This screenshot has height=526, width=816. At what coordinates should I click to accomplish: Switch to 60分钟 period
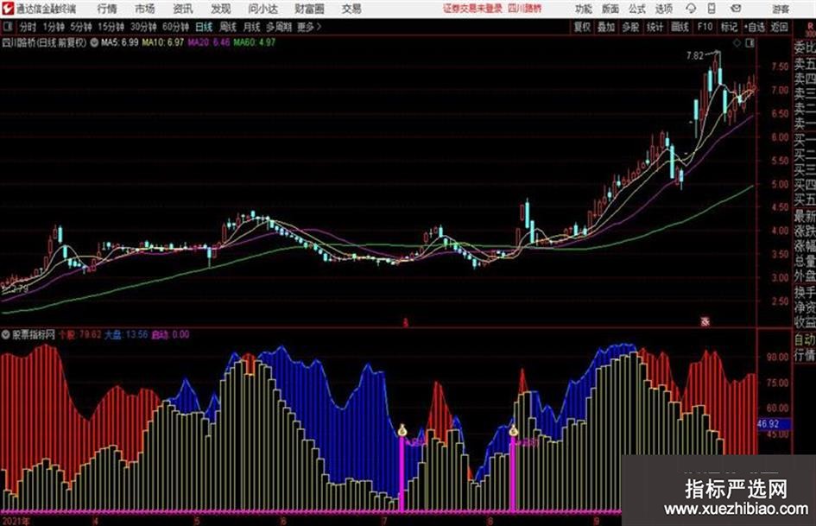(x=175, y=27)
